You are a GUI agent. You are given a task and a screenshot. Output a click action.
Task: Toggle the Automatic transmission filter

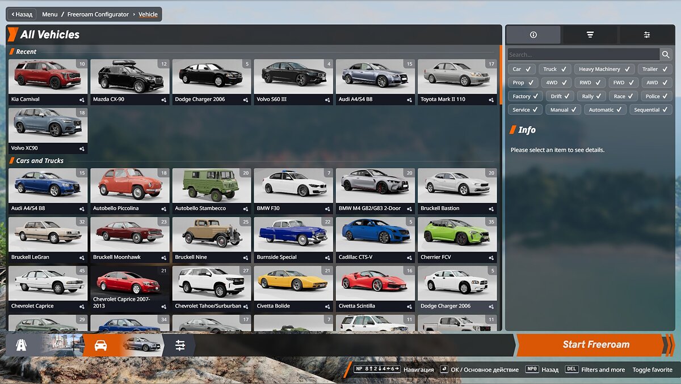(605, 110)
